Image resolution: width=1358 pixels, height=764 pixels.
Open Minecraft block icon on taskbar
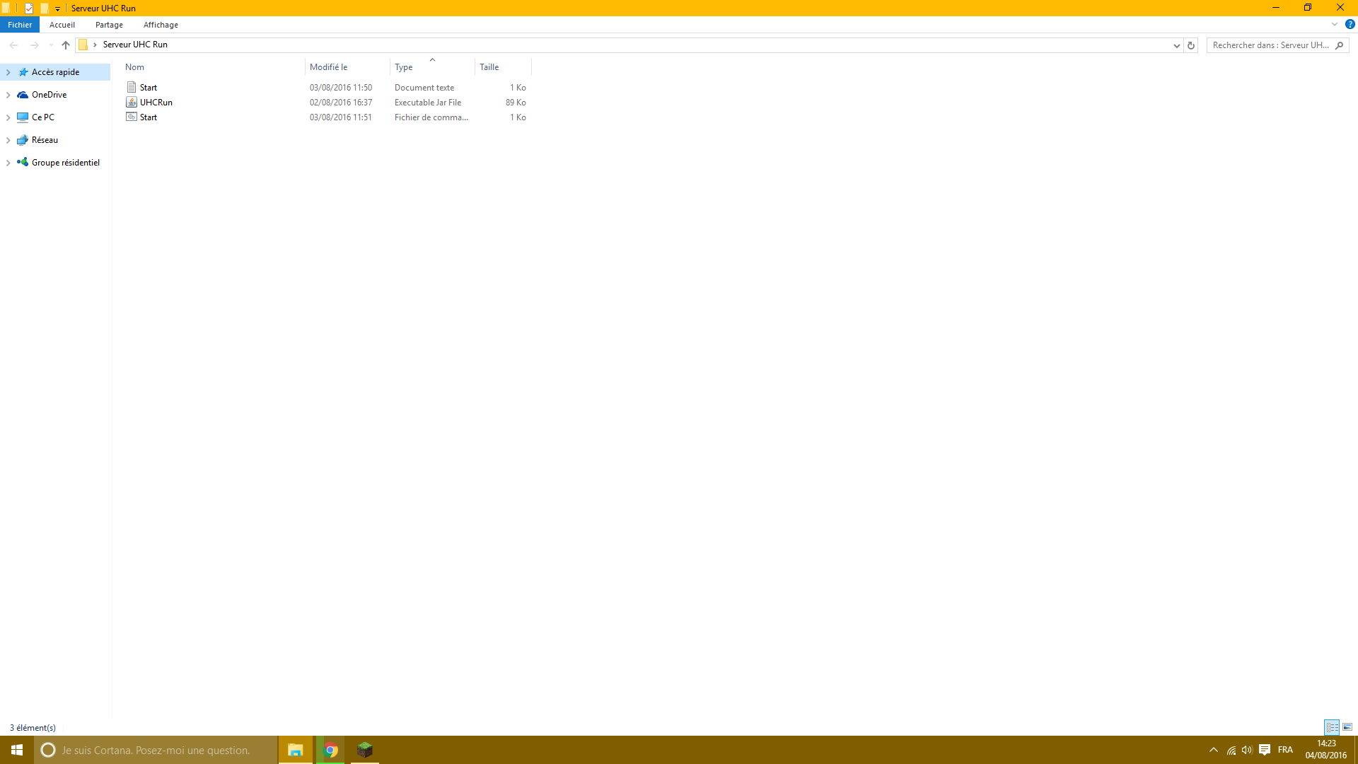pos(364,750)
